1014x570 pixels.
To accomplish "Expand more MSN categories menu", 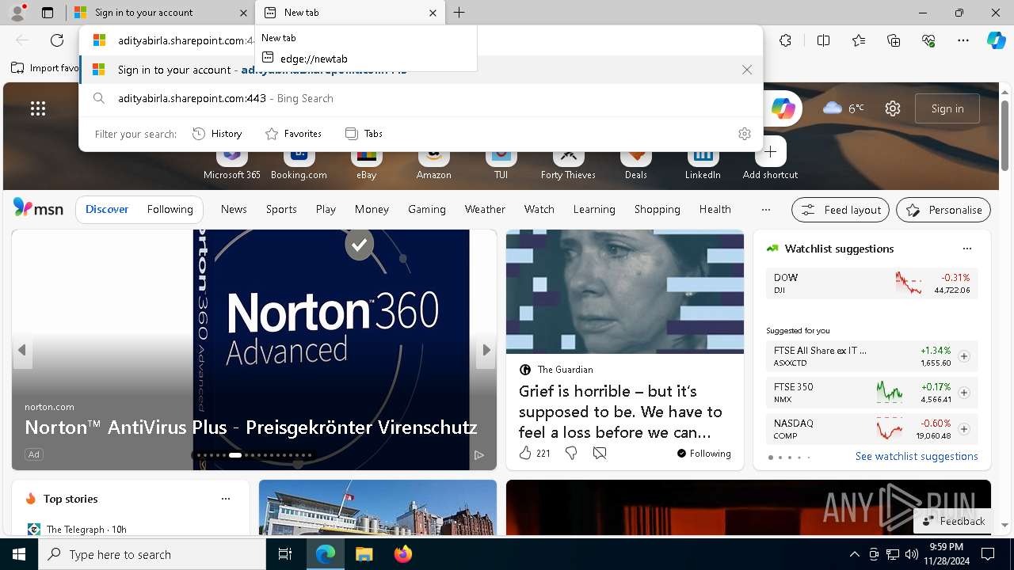I will 765,210.
